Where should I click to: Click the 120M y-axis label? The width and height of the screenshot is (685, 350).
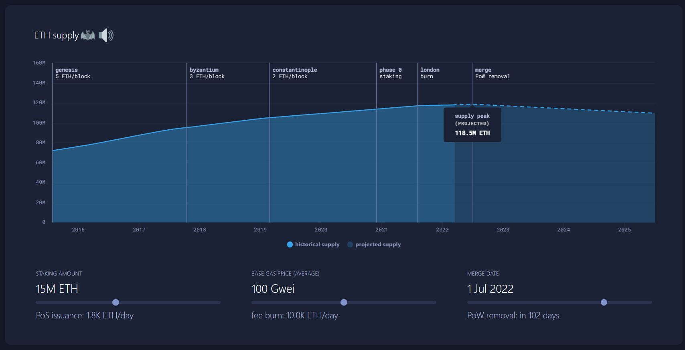click(x=39, y=103)
